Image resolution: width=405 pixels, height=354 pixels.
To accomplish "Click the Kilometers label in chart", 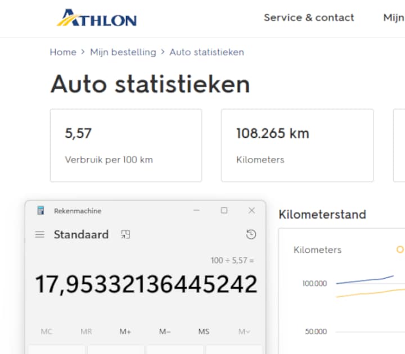I will coord(317,249).
